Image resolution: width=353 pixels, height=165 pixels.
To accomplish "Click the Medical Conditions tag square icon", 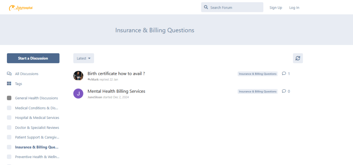I will coord(9,108).
